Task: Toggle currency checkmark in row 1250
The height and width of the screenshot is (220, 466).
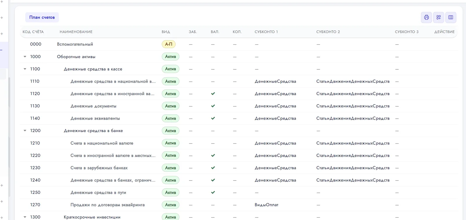Action: [x=213, y=192]
